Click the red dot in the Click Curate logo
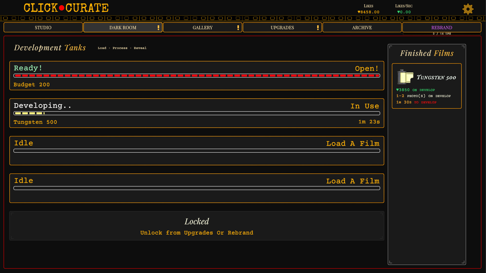 click(x=62, y=8)
